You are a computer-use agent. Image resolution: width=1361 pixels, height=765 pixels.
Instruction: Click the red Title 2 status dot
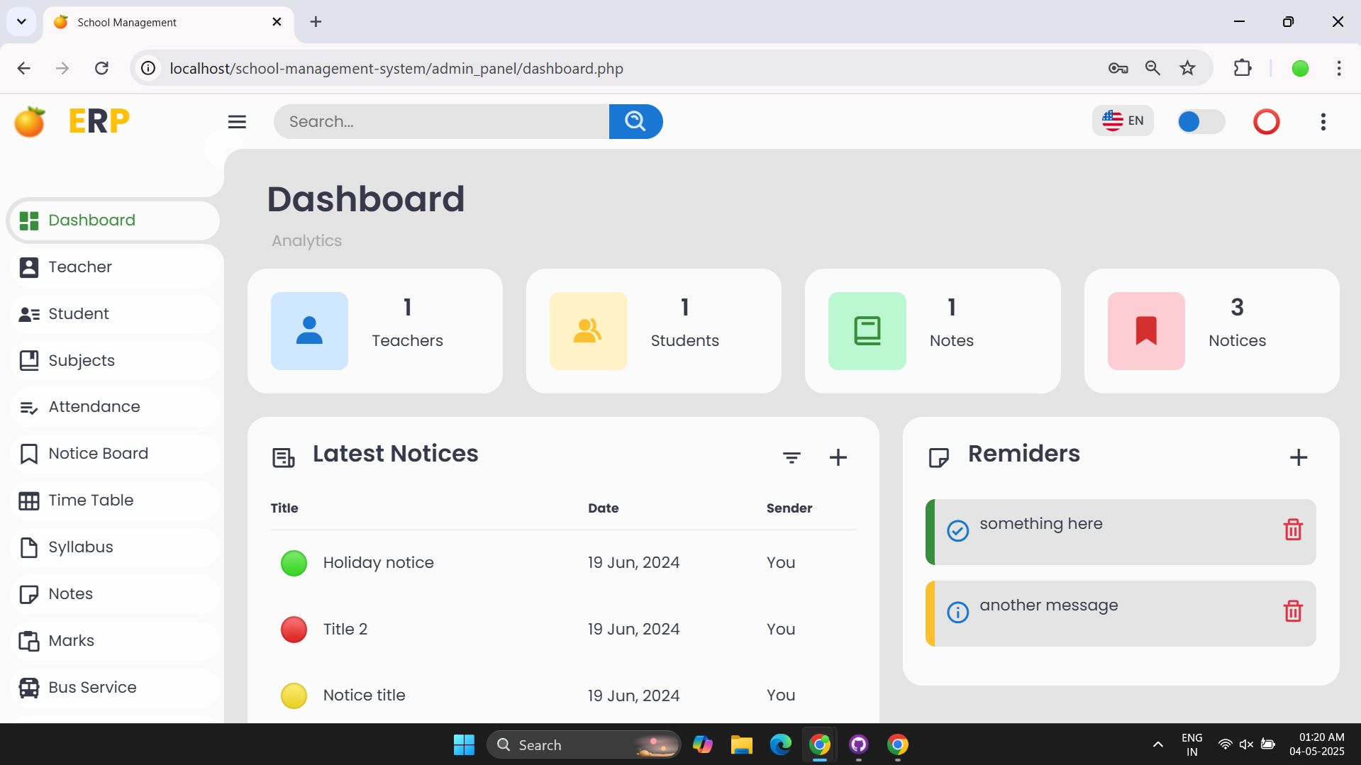(x=294, y=630)
